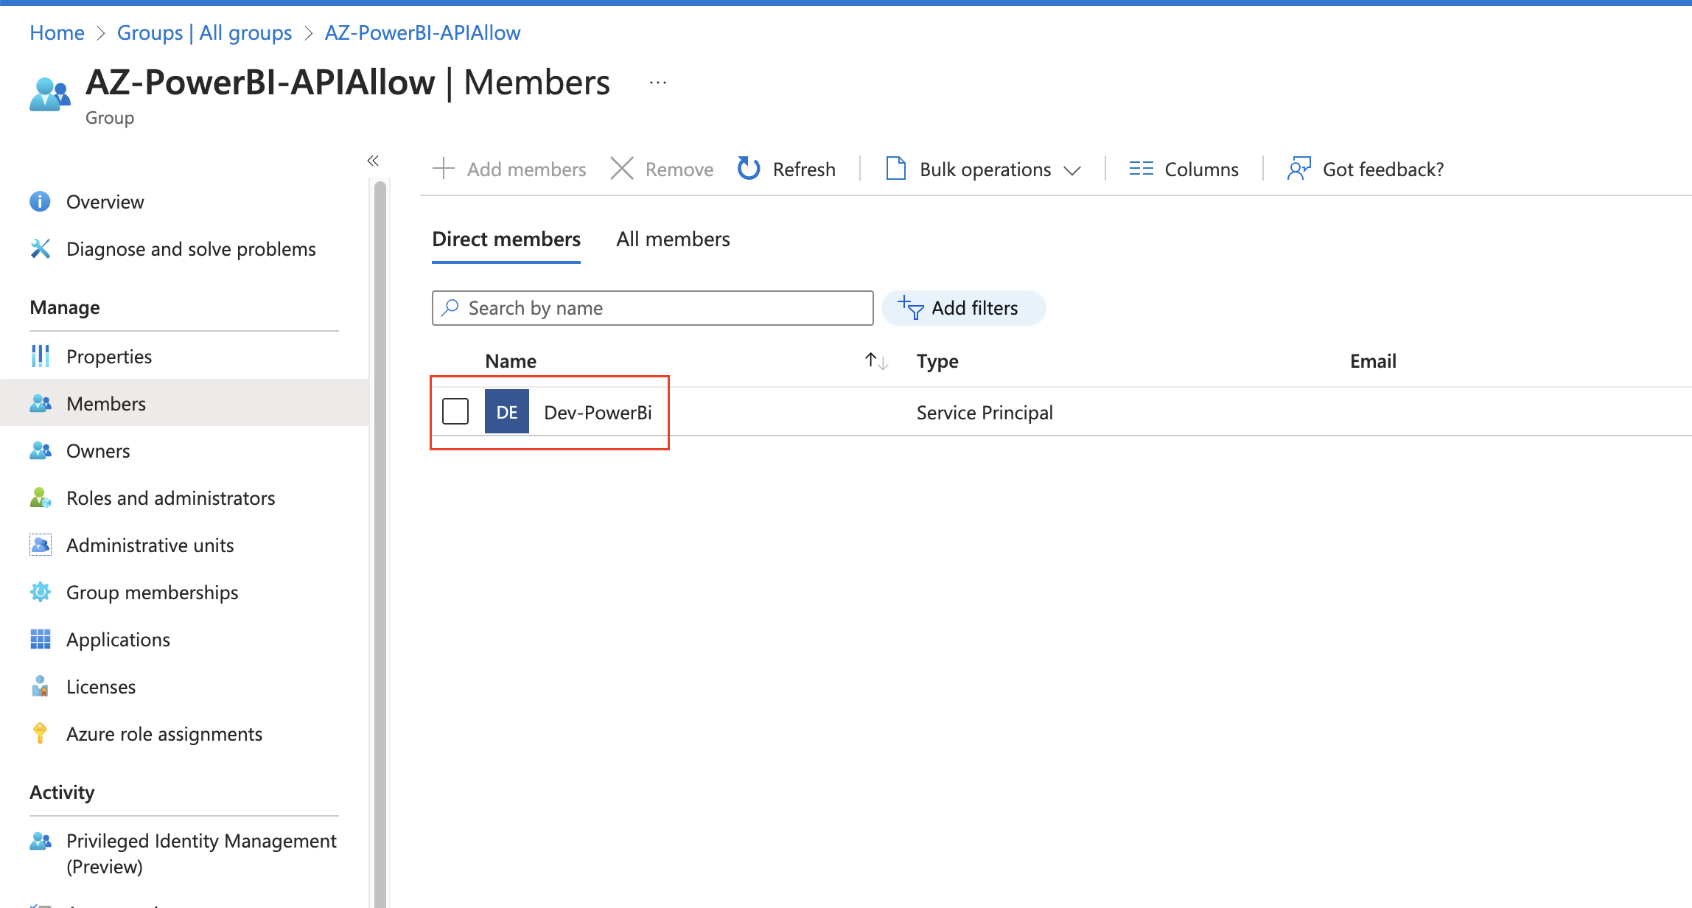Go to Groups | All groups breadcrumb
Image resolution: width=1692 pixels, height=908 pixels.
(204, 32)
